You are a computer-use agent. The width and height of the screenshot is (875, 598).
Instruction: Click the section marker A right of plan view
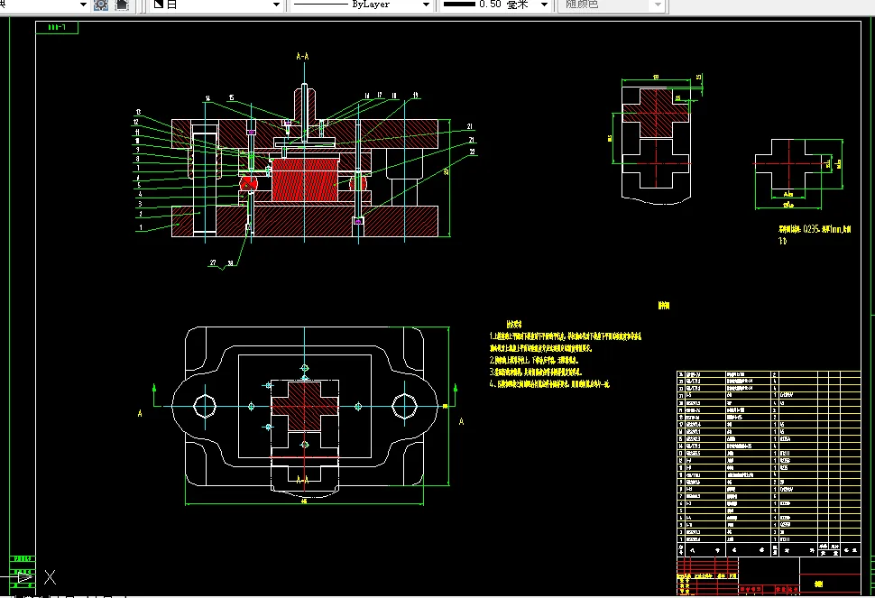pyautogui.click(x=461, y=422)
